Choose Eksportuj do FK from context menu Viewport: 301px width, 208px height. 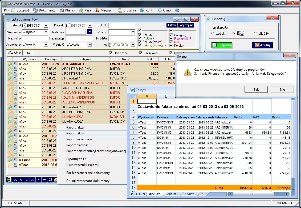click(x=76, y=159)
